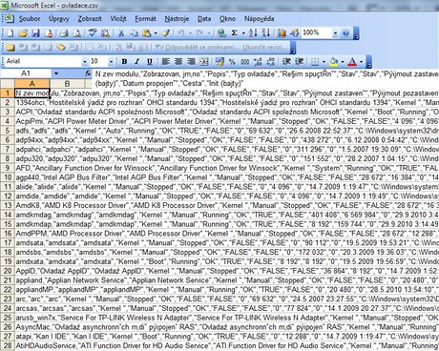Copy the selection
439x351 pixels.
tap(134, 33)
